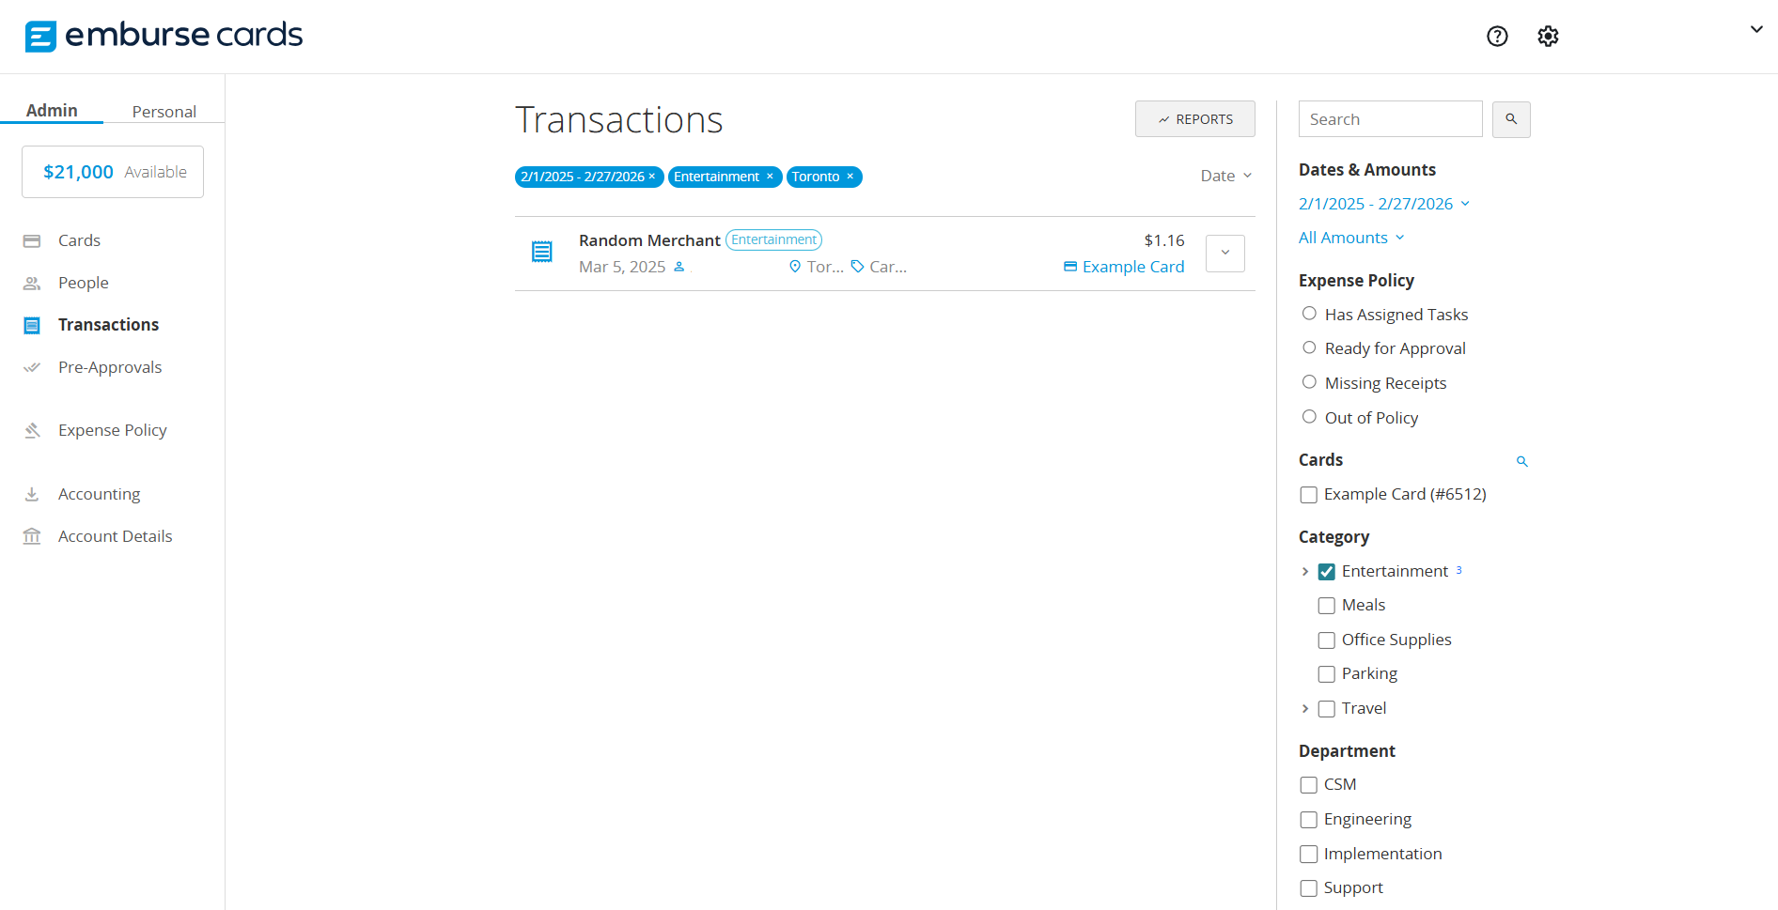Screen dimensions: 1778x910
Task: Open settings gear icon in header
Action: (1548, 37)
